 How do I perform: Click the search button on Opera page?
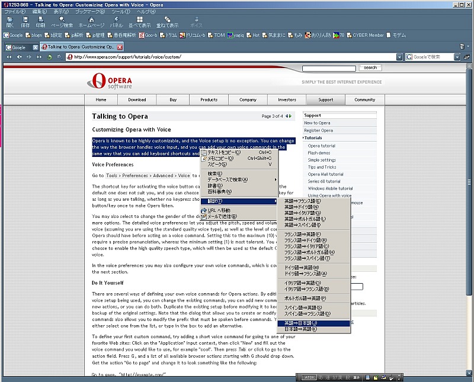(x=370, y=68)
